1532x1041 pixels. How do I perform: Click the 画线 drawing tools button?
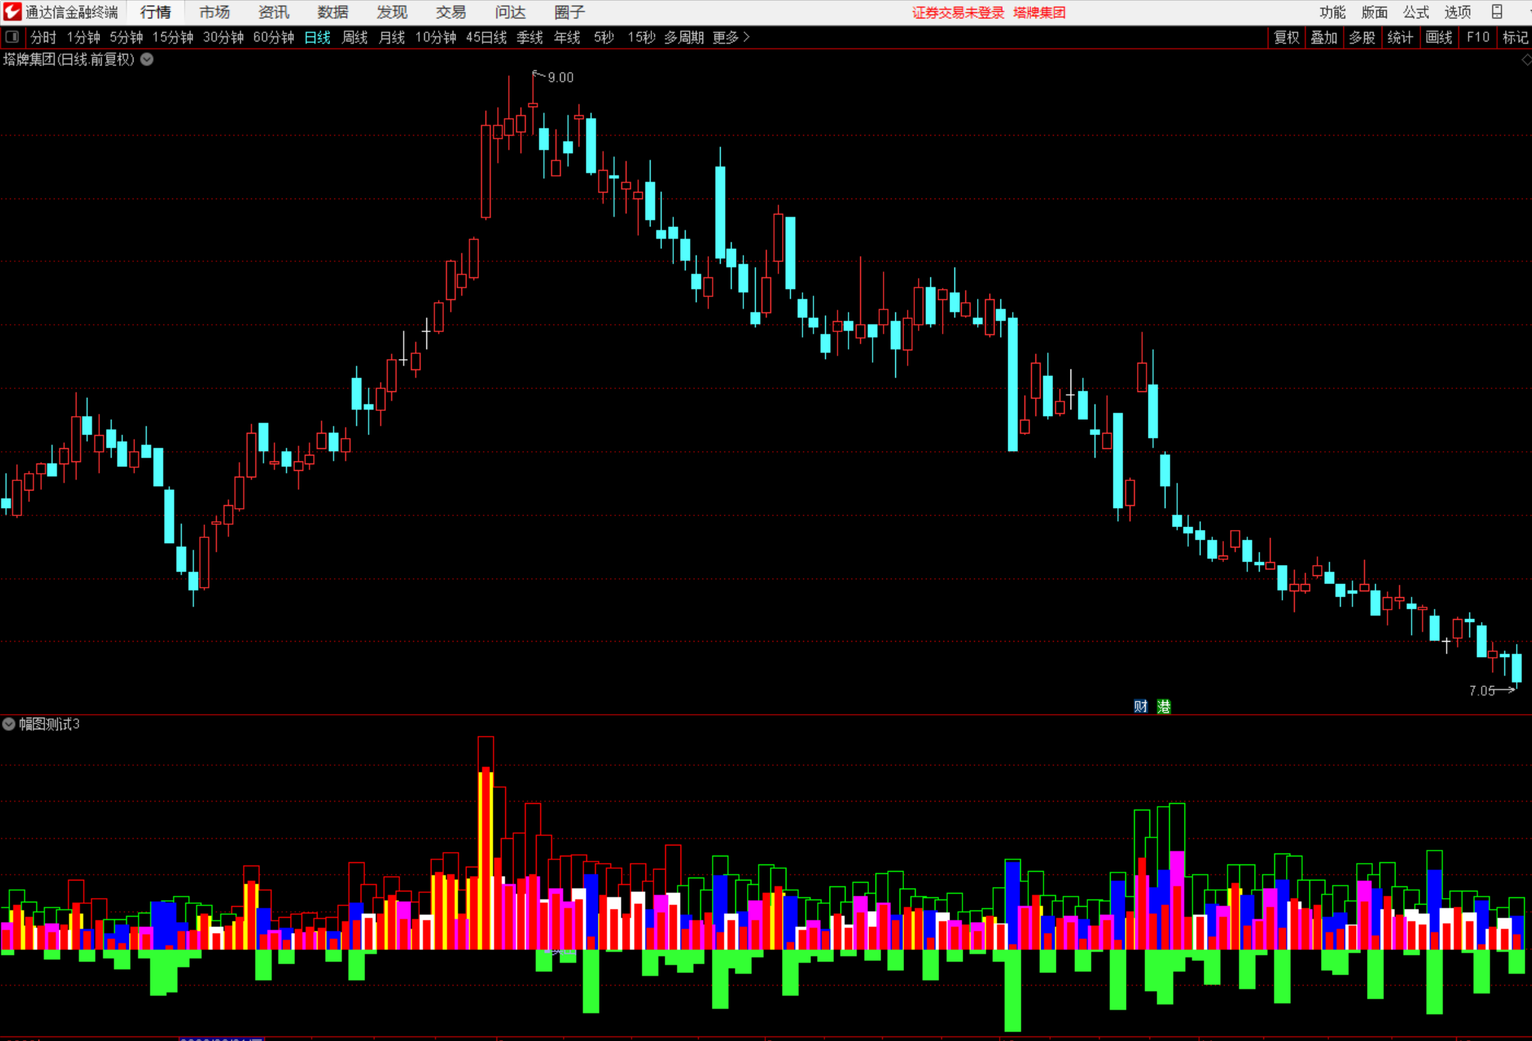click(x=1439, y=37)
